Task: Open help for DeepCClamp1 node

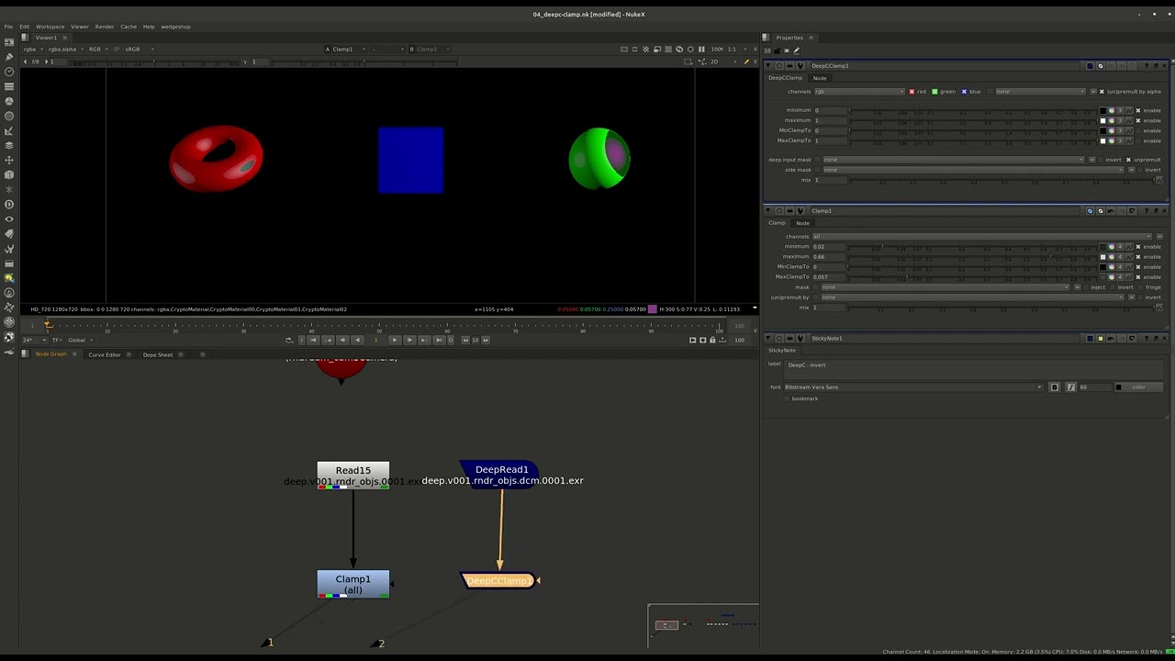Action: click(x=1147, y=66)
